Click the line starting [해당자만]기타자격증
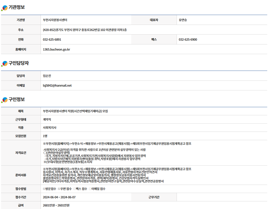 tap(103, 181)
